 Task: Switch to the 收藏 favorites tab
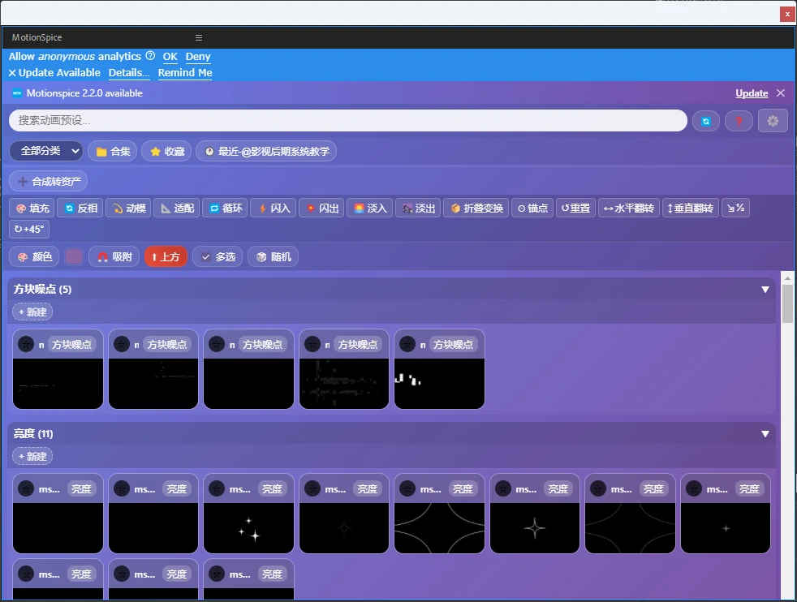pyautogui.click(x=166, y=152)
